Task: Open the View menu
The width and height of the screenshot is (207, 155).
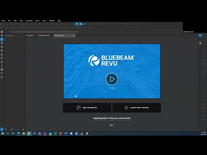Action: click(x=21, y=21)
